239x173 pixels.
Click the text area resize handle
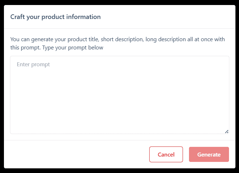[226, 131]
